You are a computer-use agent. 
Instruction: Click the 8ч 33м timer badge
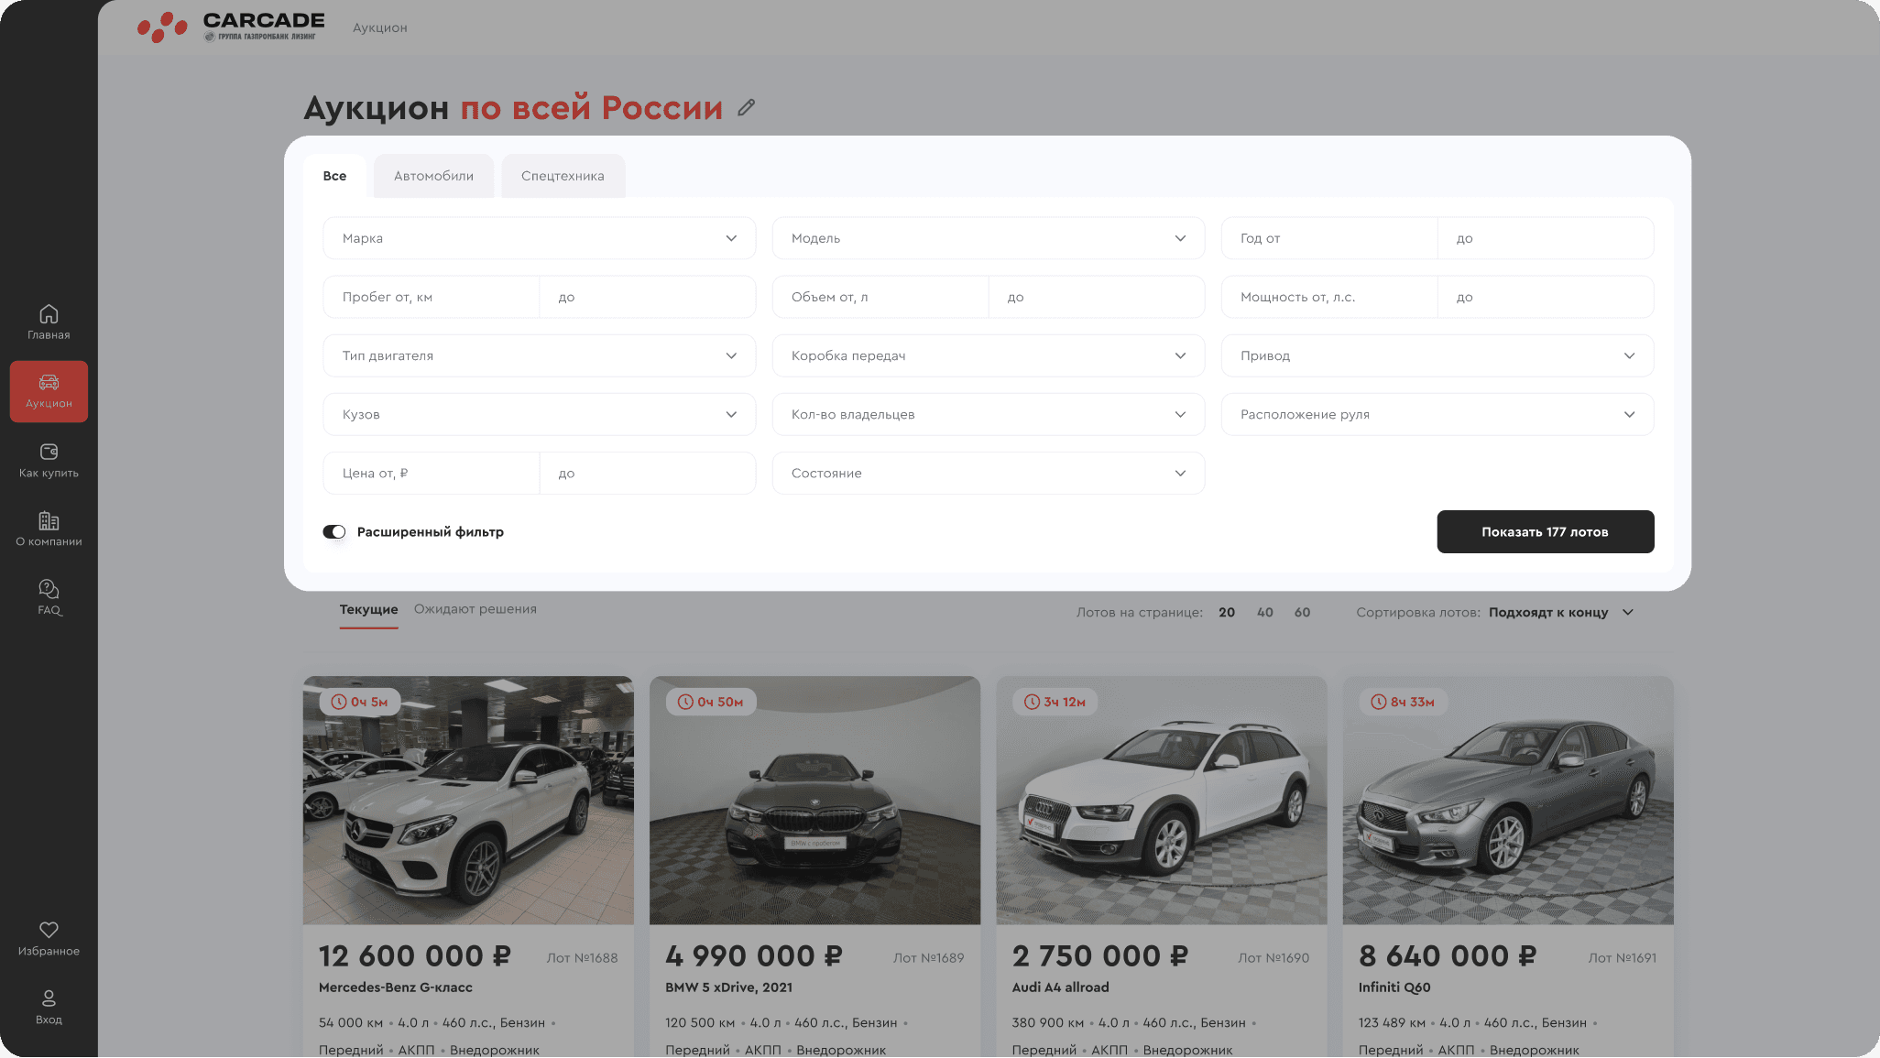tap(1403, 702)
